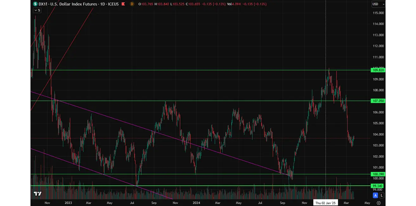This screenshot has height=206, width=416.
Task: Click the close value C103.655
Action: coord(192,4)
